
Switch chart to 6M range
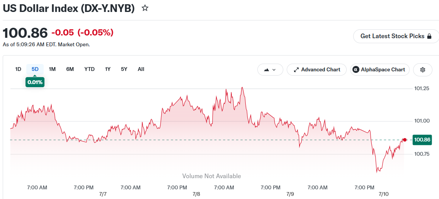pyautogui.click(x=70, y=69)
